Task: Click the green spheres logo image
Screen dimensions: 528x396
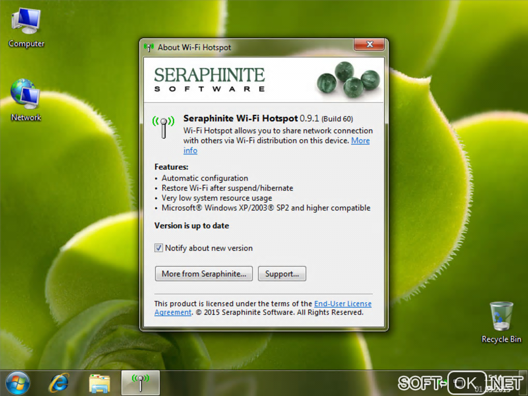Action: (348, 80)
